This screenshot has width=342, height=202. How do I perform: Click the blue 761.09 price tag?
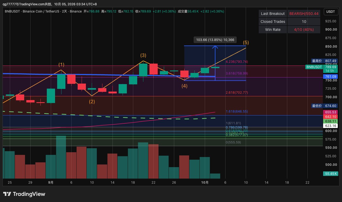331,76
